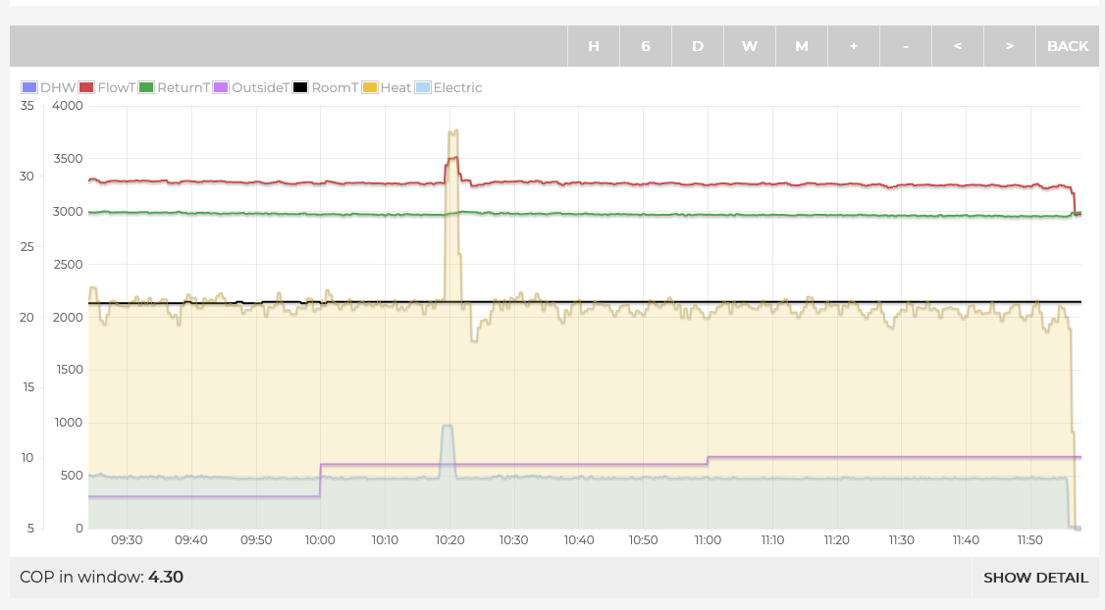Select the M month view button
Image resolution: width=1105 pixels, height=610 pixels.
(802, 46)
